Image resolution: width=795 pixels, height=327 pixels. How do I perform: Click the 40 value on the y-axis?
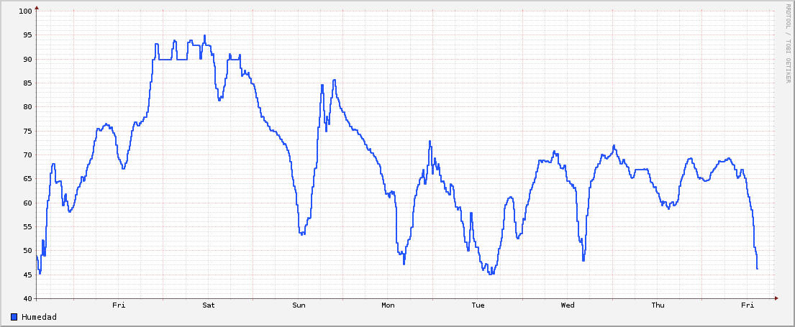27,298
